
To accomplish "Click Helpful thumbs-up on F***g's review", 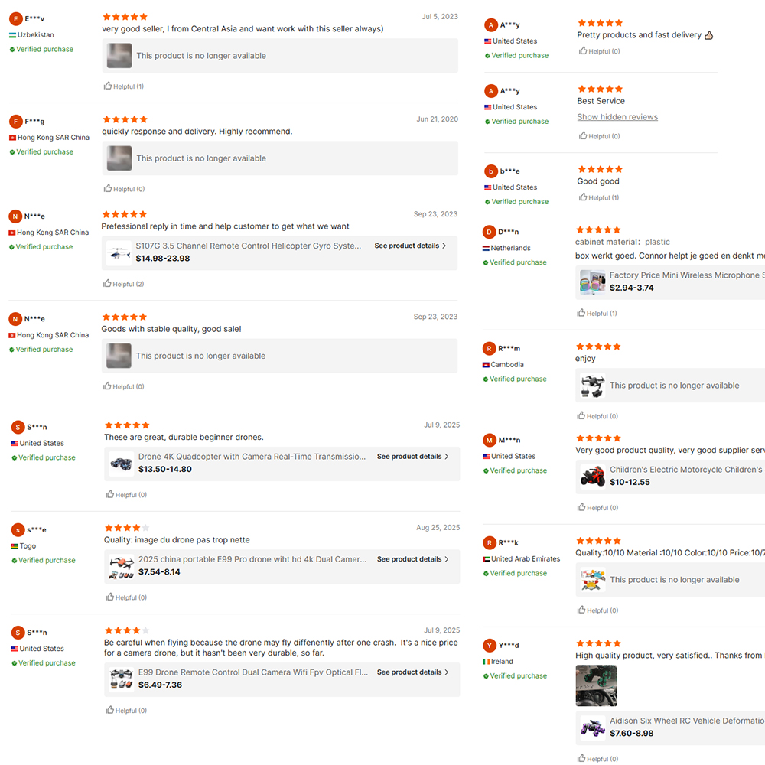I will pos(124,189).
